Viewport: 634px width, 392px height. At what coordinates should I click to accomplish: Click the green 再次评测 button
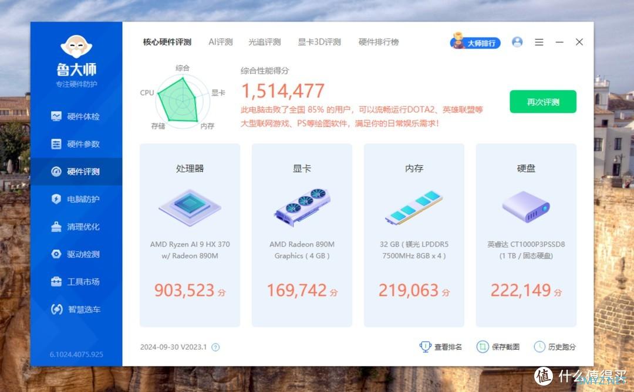[543, 102]
